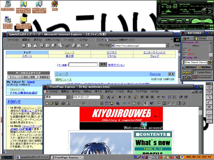
Task: Increase text size in FrontPage Express
Action: pyautogui.click(x=108, y=97)
